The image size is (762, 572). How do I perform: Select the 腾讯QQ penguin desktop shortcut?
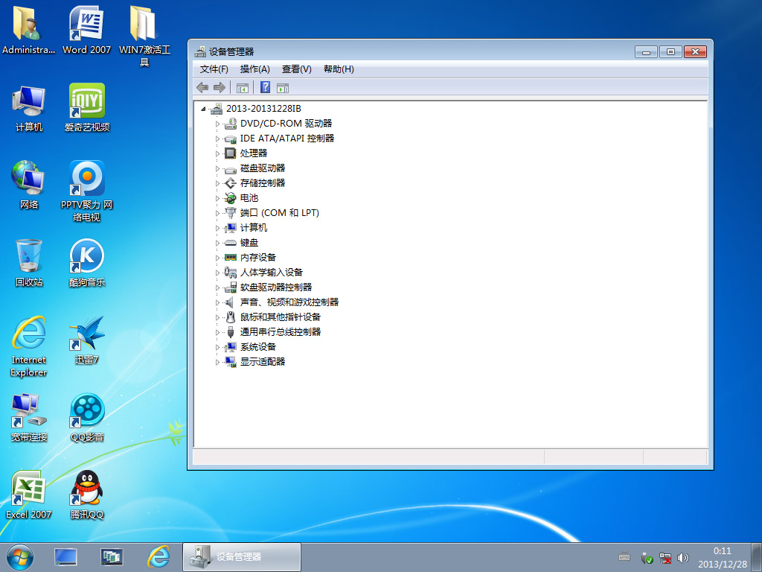click(87, 495)
